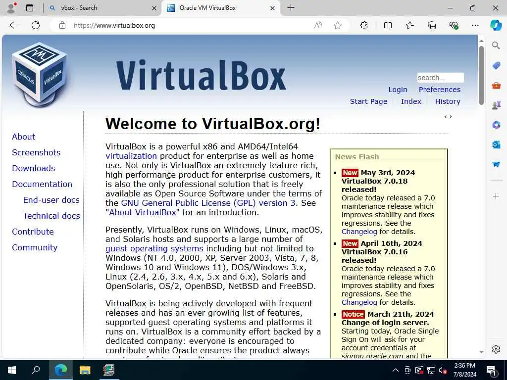The height and width of the screenshot is (380, 507).
Task: Open the Index link
Action: (411, 101)
